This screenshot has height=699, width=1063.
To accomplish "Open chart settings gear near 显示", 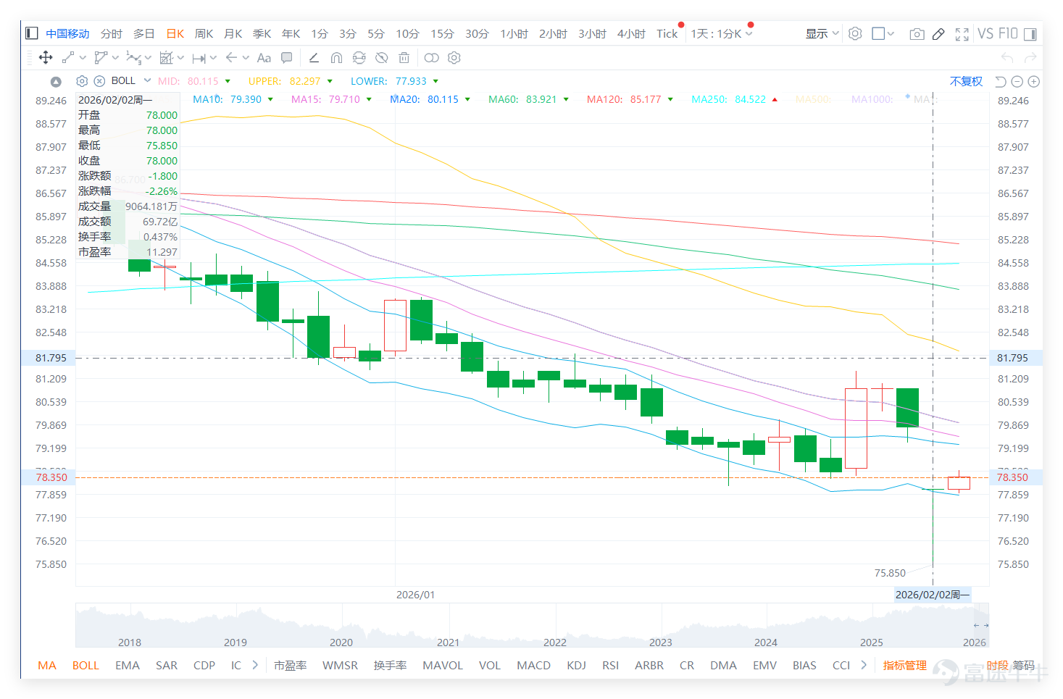I will pyautogui.click(x=855, y=33).
